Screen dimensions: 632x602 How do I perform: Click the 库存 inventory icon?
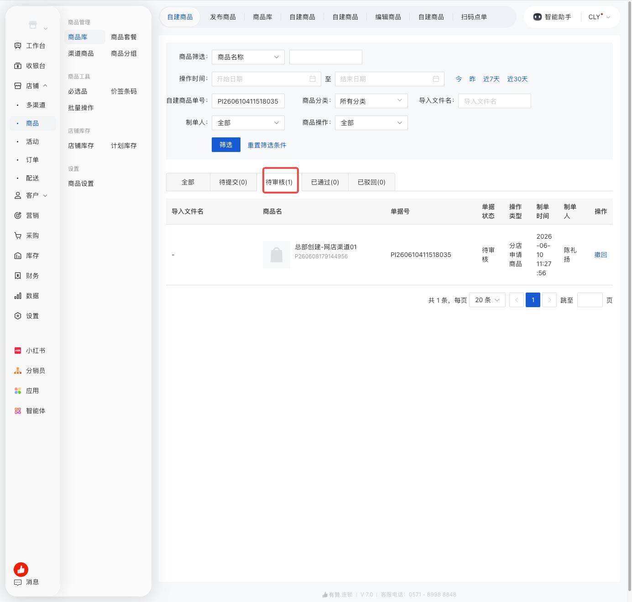(x=18, y=256)
